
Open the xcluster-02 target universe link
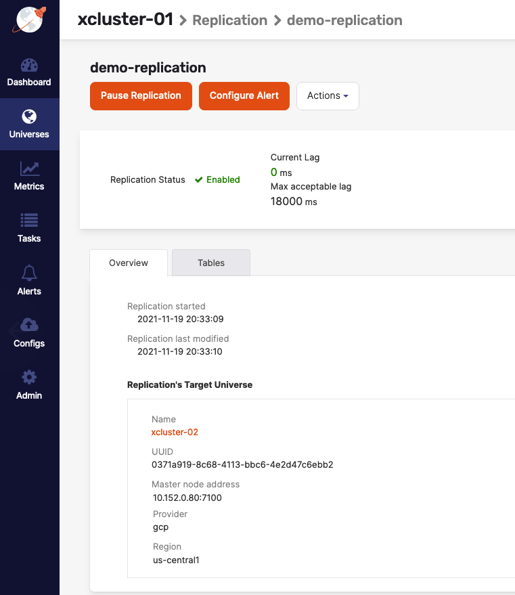pyautogui.click(x=175, y=432)
